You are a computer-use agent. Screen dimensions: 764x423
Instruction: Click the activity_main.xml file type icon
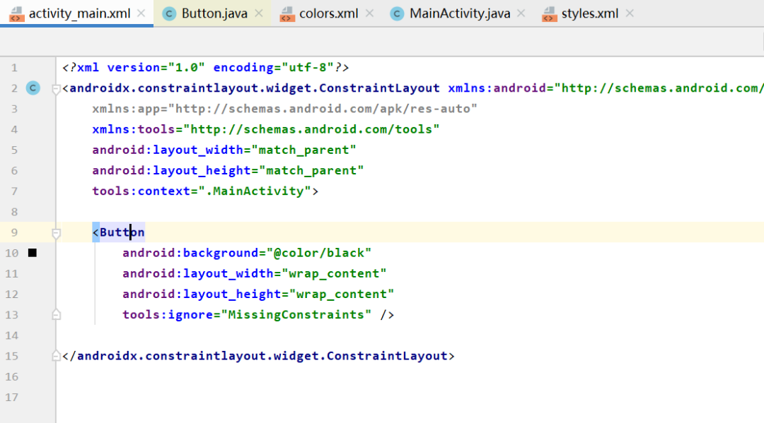(x=16, y=14)
